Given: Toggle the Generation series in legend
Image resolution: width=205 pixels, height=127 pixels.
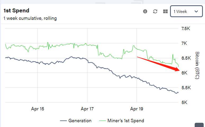Looking at the screenshot, I should pos(80,121).
